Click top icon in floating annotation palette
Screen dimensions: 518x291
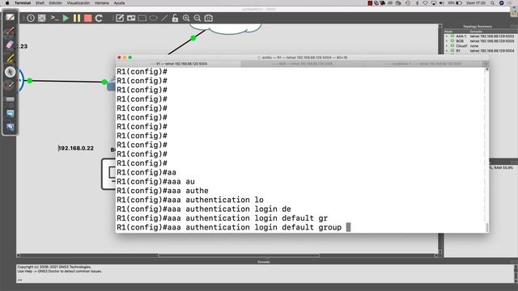click(x=10, y=17)
